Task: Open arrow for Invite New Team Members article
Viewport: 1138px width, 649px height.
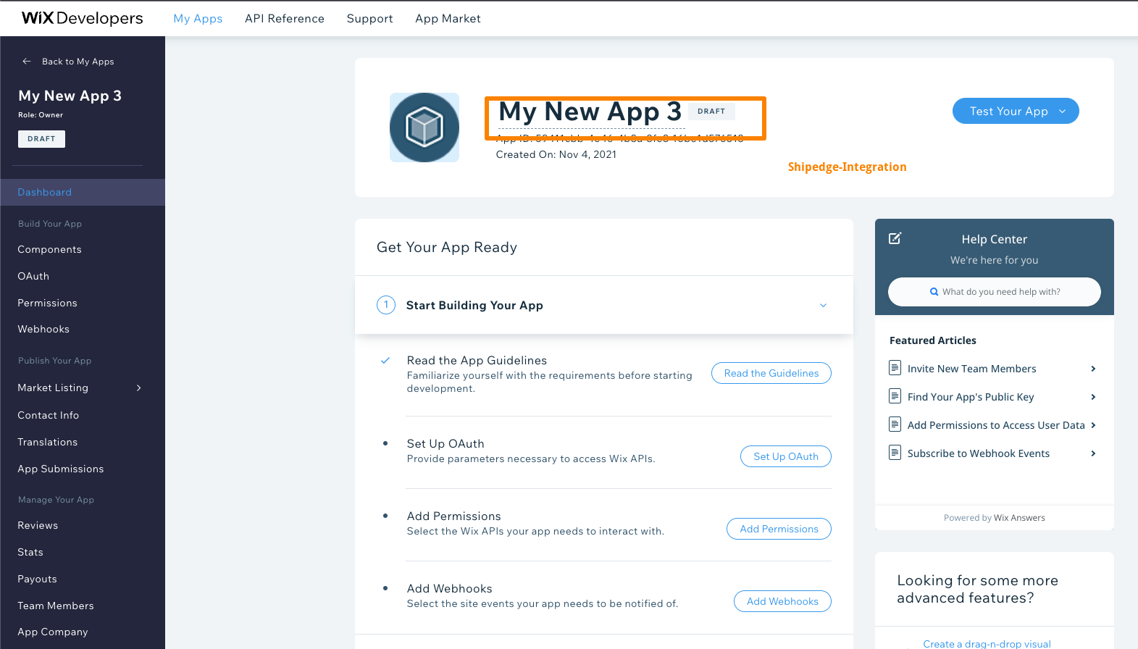Action: click(1093, 369)
